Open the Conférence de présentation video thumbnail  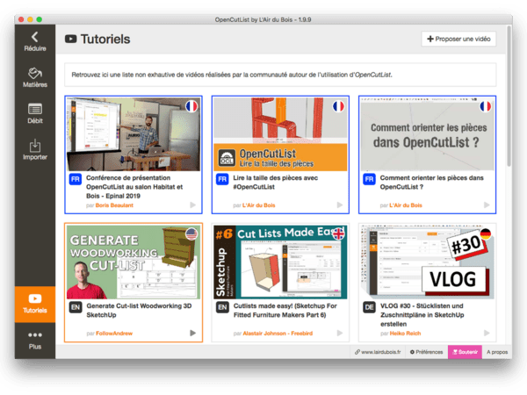tap(134, 134)
